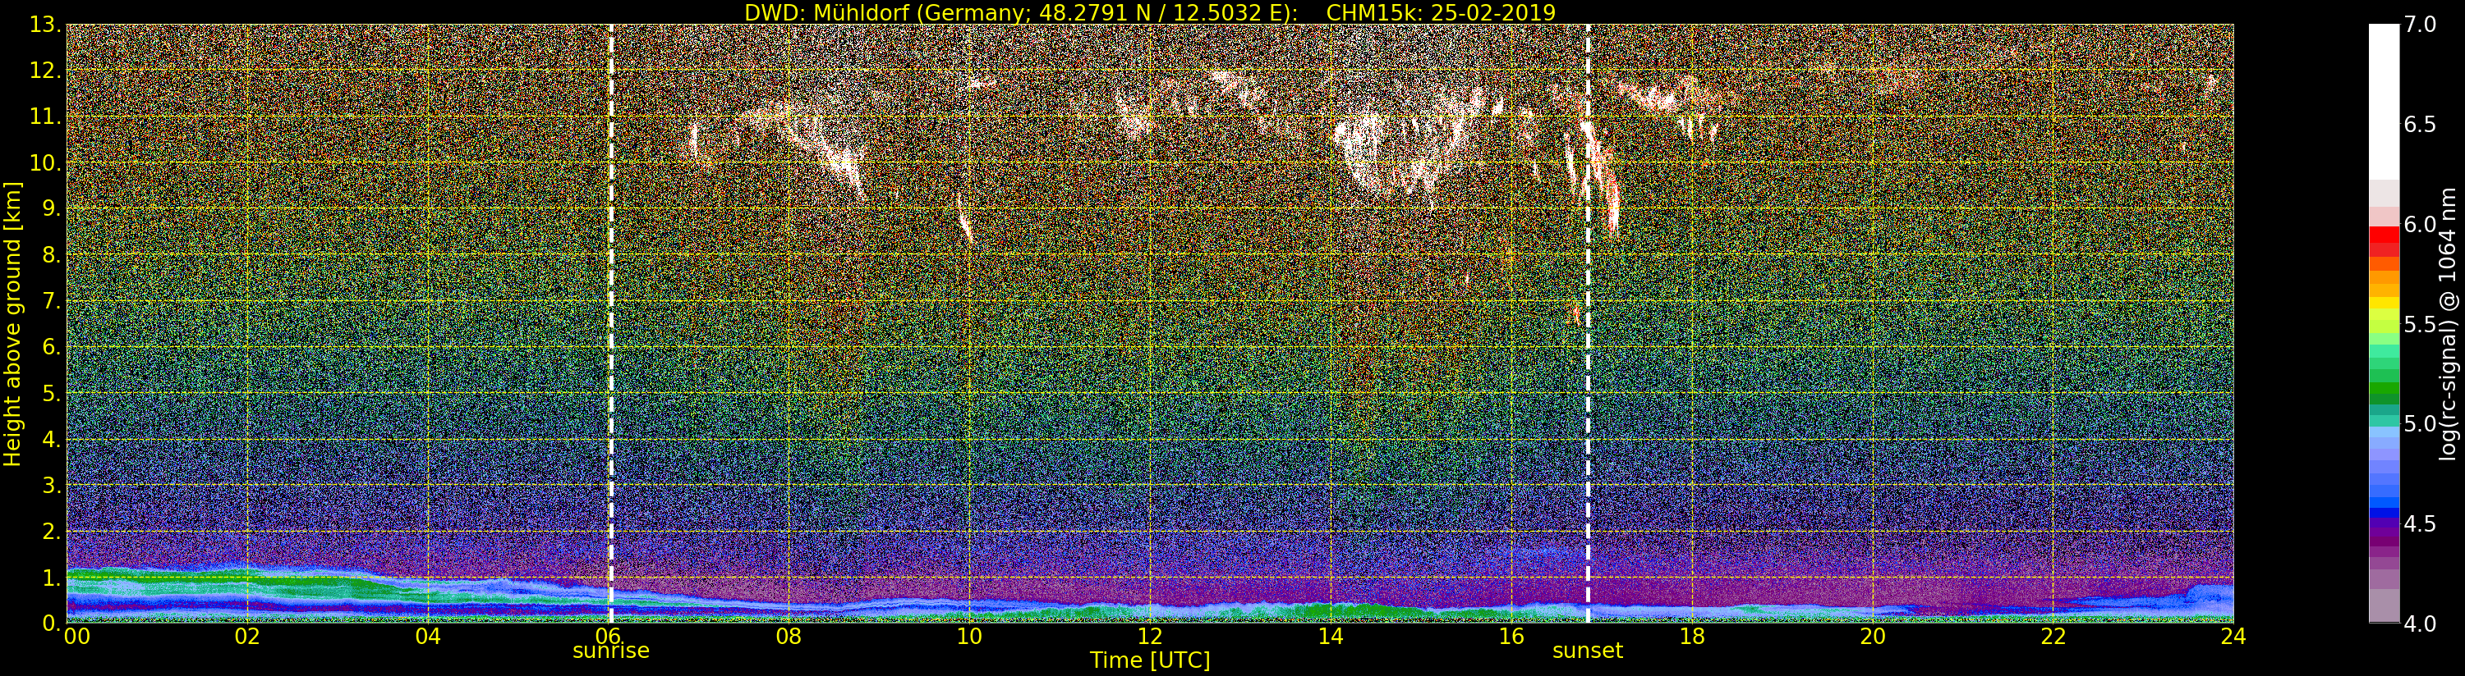Screen dimensions: 2465x676
Task: Click time axis tick label '12'
Action: click(1150, 637)
